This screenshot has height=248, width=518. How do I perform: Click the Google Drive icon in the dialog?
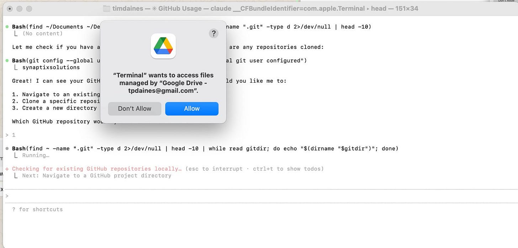tap(163, 46)
